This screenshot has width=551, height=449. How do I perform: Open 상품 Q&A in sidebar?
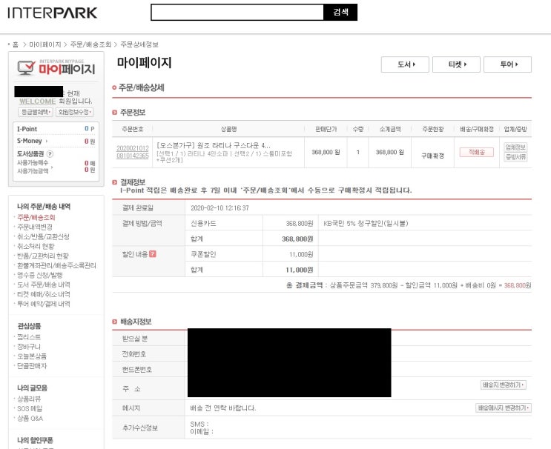pos(30,418)
